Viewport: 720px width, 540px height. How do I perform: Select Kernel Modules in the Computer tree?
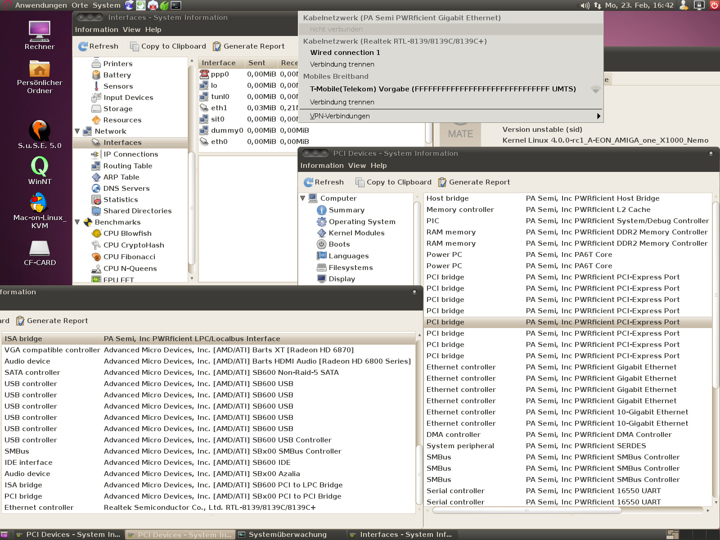[x=356, y=233]
